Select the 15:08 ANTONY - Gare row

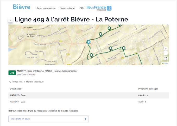[x=88, y=102]
